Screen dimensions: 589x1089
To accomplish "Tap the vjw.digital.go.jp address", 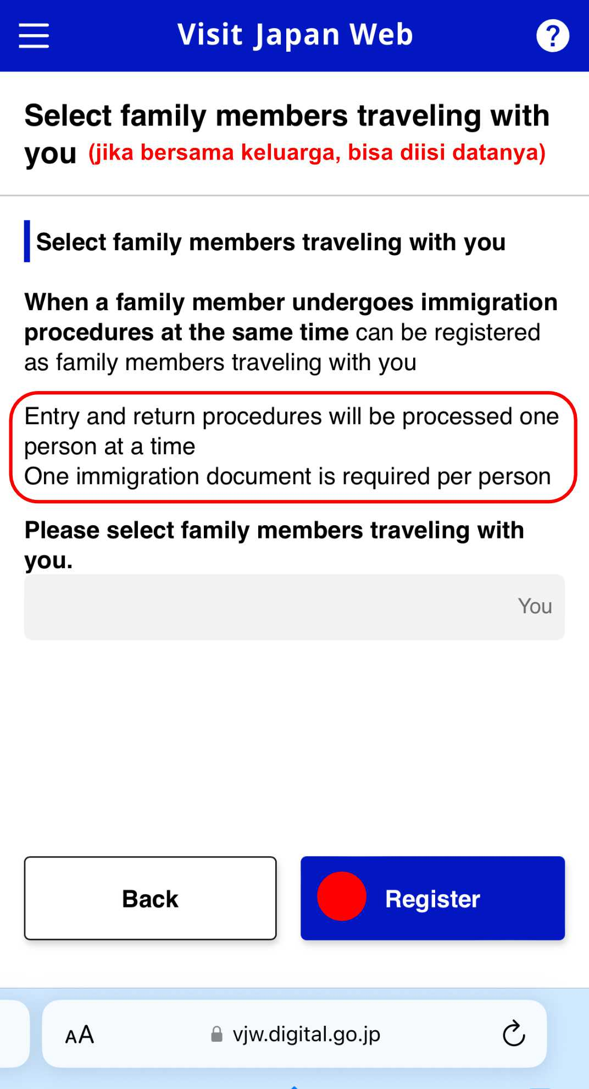I will pyautogui.click(x=307, y=1035).
